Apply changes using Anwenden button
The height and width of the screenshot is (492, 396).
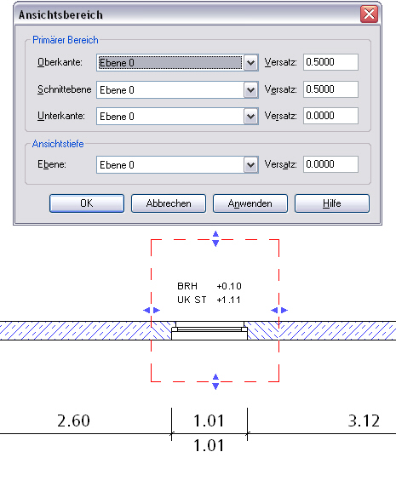(250, 203)
